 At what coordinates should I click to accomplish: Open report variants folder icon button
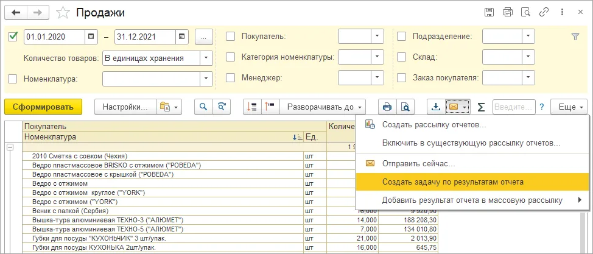pyautogui.click(x=169, y=107)
